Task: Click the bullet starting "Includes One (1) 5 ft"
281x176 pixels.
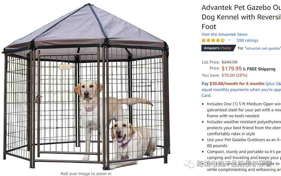Action: point(244,110)
